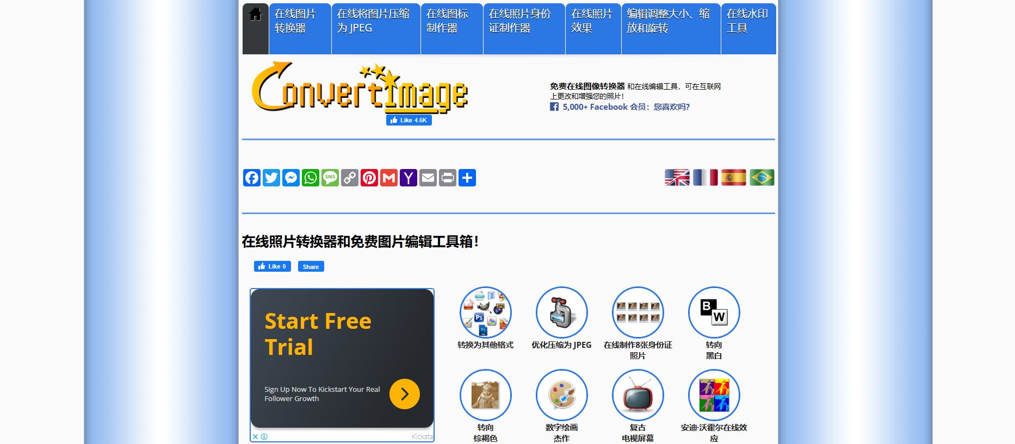1015x444 pixels.
Task: Click the Facebook Share button
Action: pyautogui.click(x=311, y=266)
